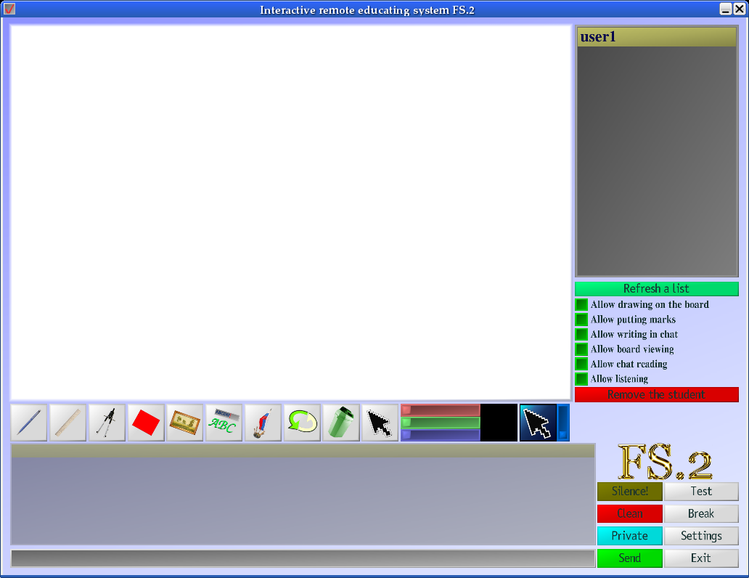The image size is (749, 578).
Task: Select the paint brush fill tool
Action: [x=263, y=423]
